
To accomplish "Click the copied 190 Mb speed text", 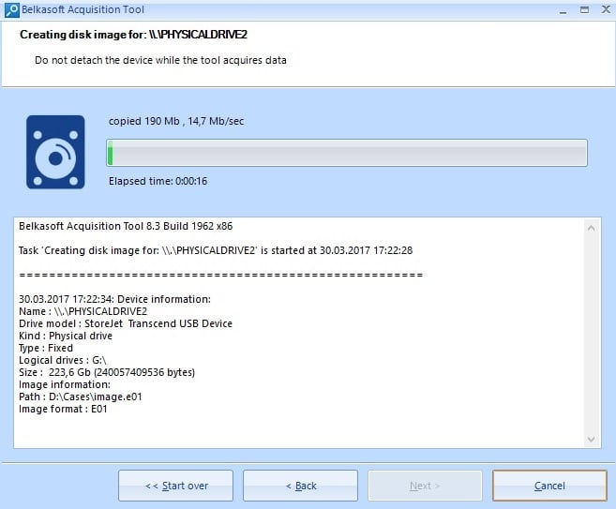I will 177,121.
